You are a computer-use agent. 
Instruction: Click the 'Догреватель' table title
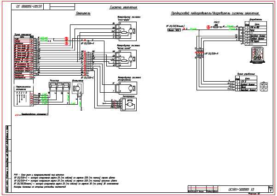click(x=255, y=19)
